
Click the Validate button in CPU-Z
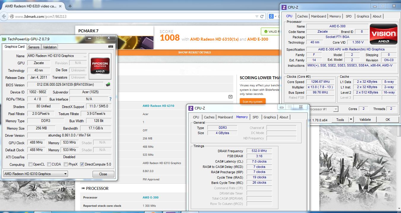(365, 120)
